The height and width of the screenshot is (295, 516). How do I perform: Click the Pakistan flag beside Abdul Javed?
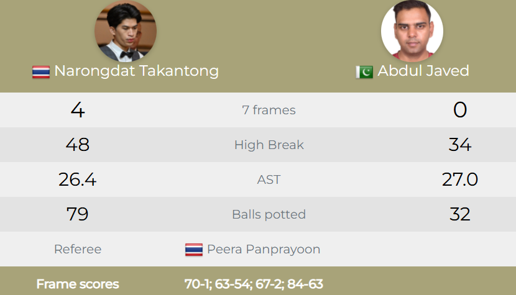tap(364, 72)
